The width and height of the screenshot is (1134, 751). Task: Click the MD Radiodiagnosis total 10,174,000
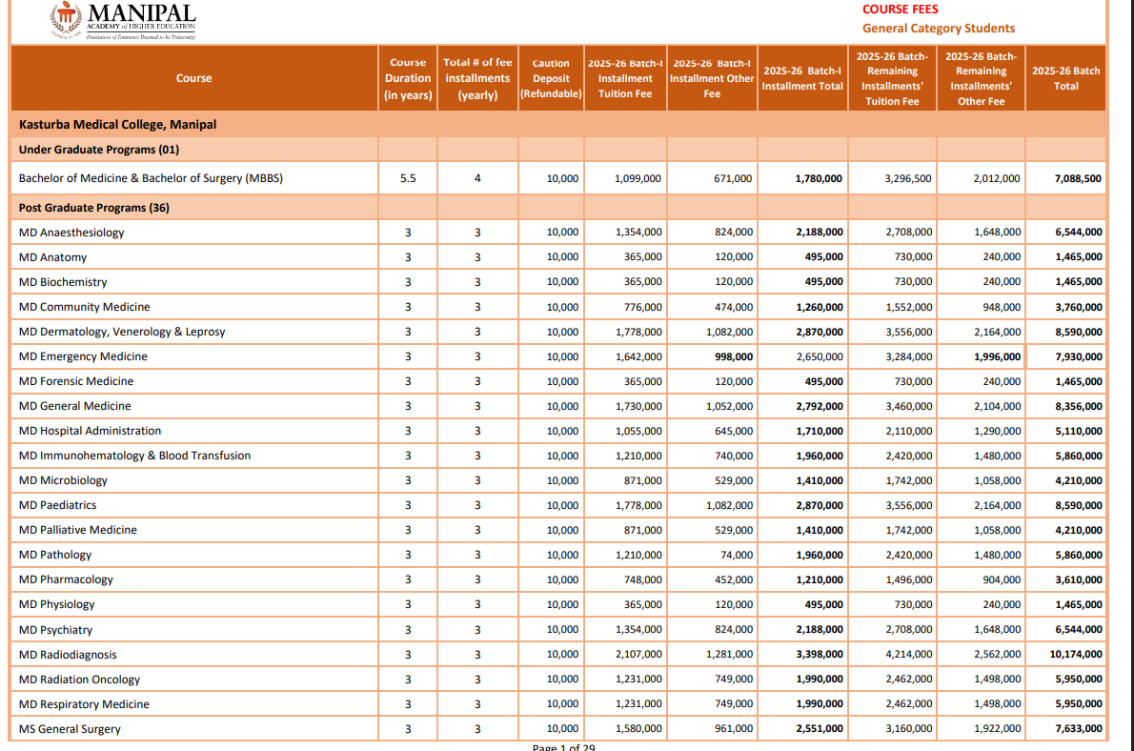pyautogui.click(x=1076, y=655)
